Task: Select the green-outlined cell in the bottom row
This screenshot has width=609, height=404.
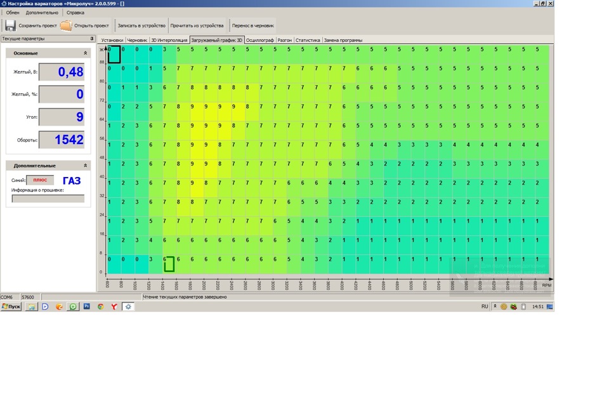Action: point(169,264)
